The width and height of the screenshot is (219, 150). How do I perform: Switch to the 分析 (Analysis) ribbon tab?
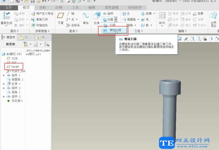click(x=43, y=7)
